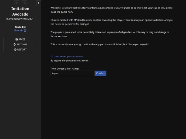Focus the first name input field containing Kayes
The width and height of the screenshot is (186, 139).
pyautogui.click(x=72, y=73)
